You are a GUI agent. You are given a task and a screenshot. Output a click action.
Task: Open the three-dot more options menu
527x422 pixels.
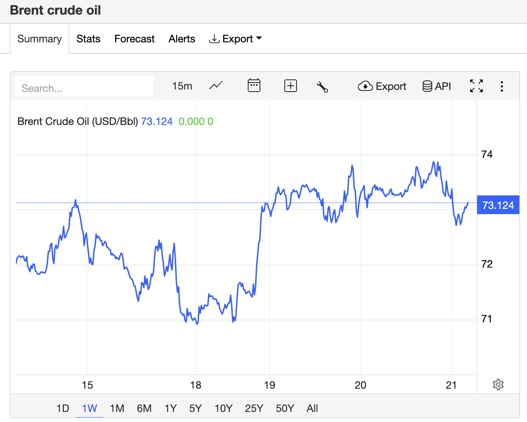click(x=502, y=86)
